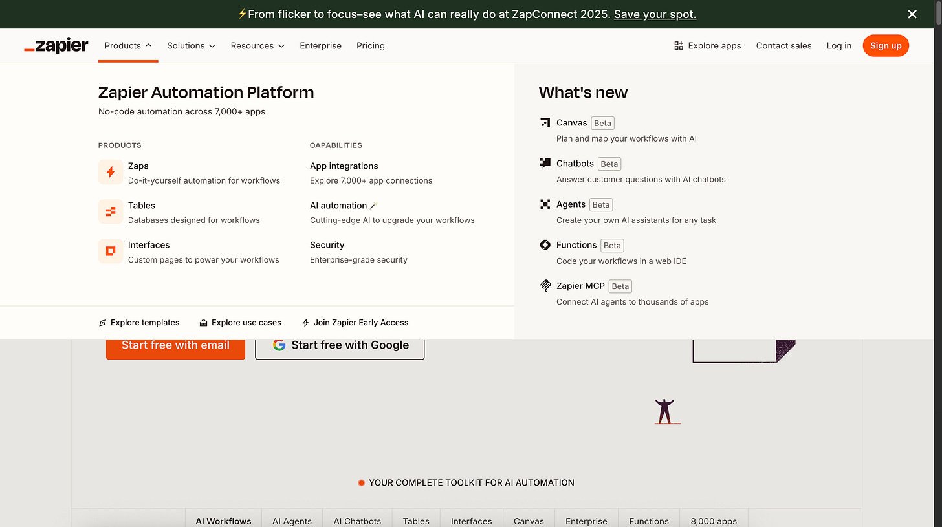Screen dimensions: 942x527
Task: Click the Explore apps grid icon
Action: click(679, 46)
